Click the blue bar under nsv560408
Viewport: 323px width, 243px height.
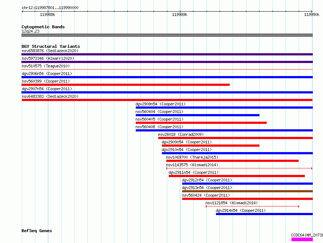(224, 130)
